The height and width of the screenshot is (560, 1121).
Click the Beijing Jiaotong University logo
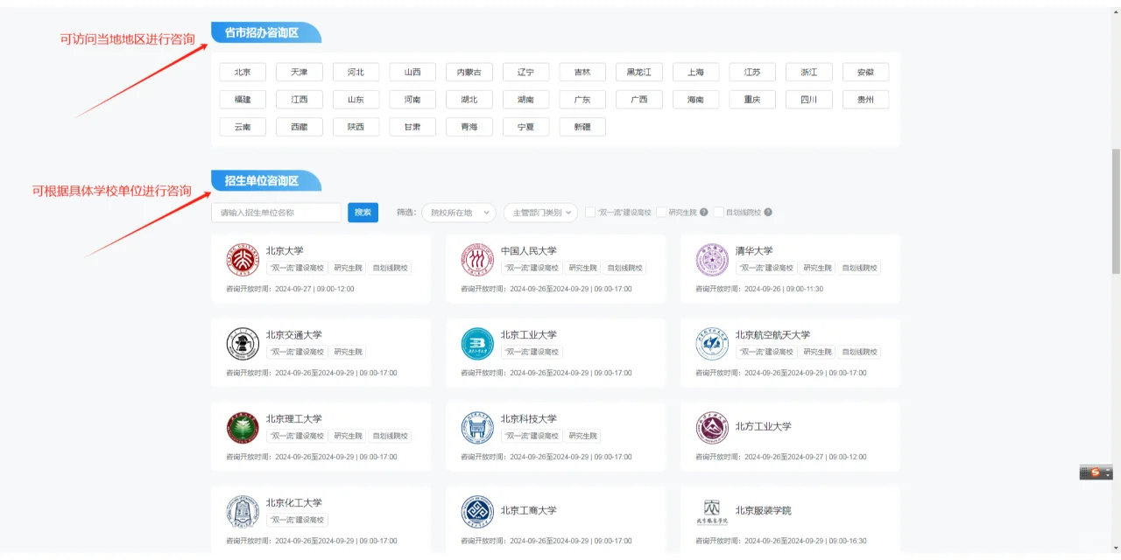pyautogui.click(x=243, y=343)
